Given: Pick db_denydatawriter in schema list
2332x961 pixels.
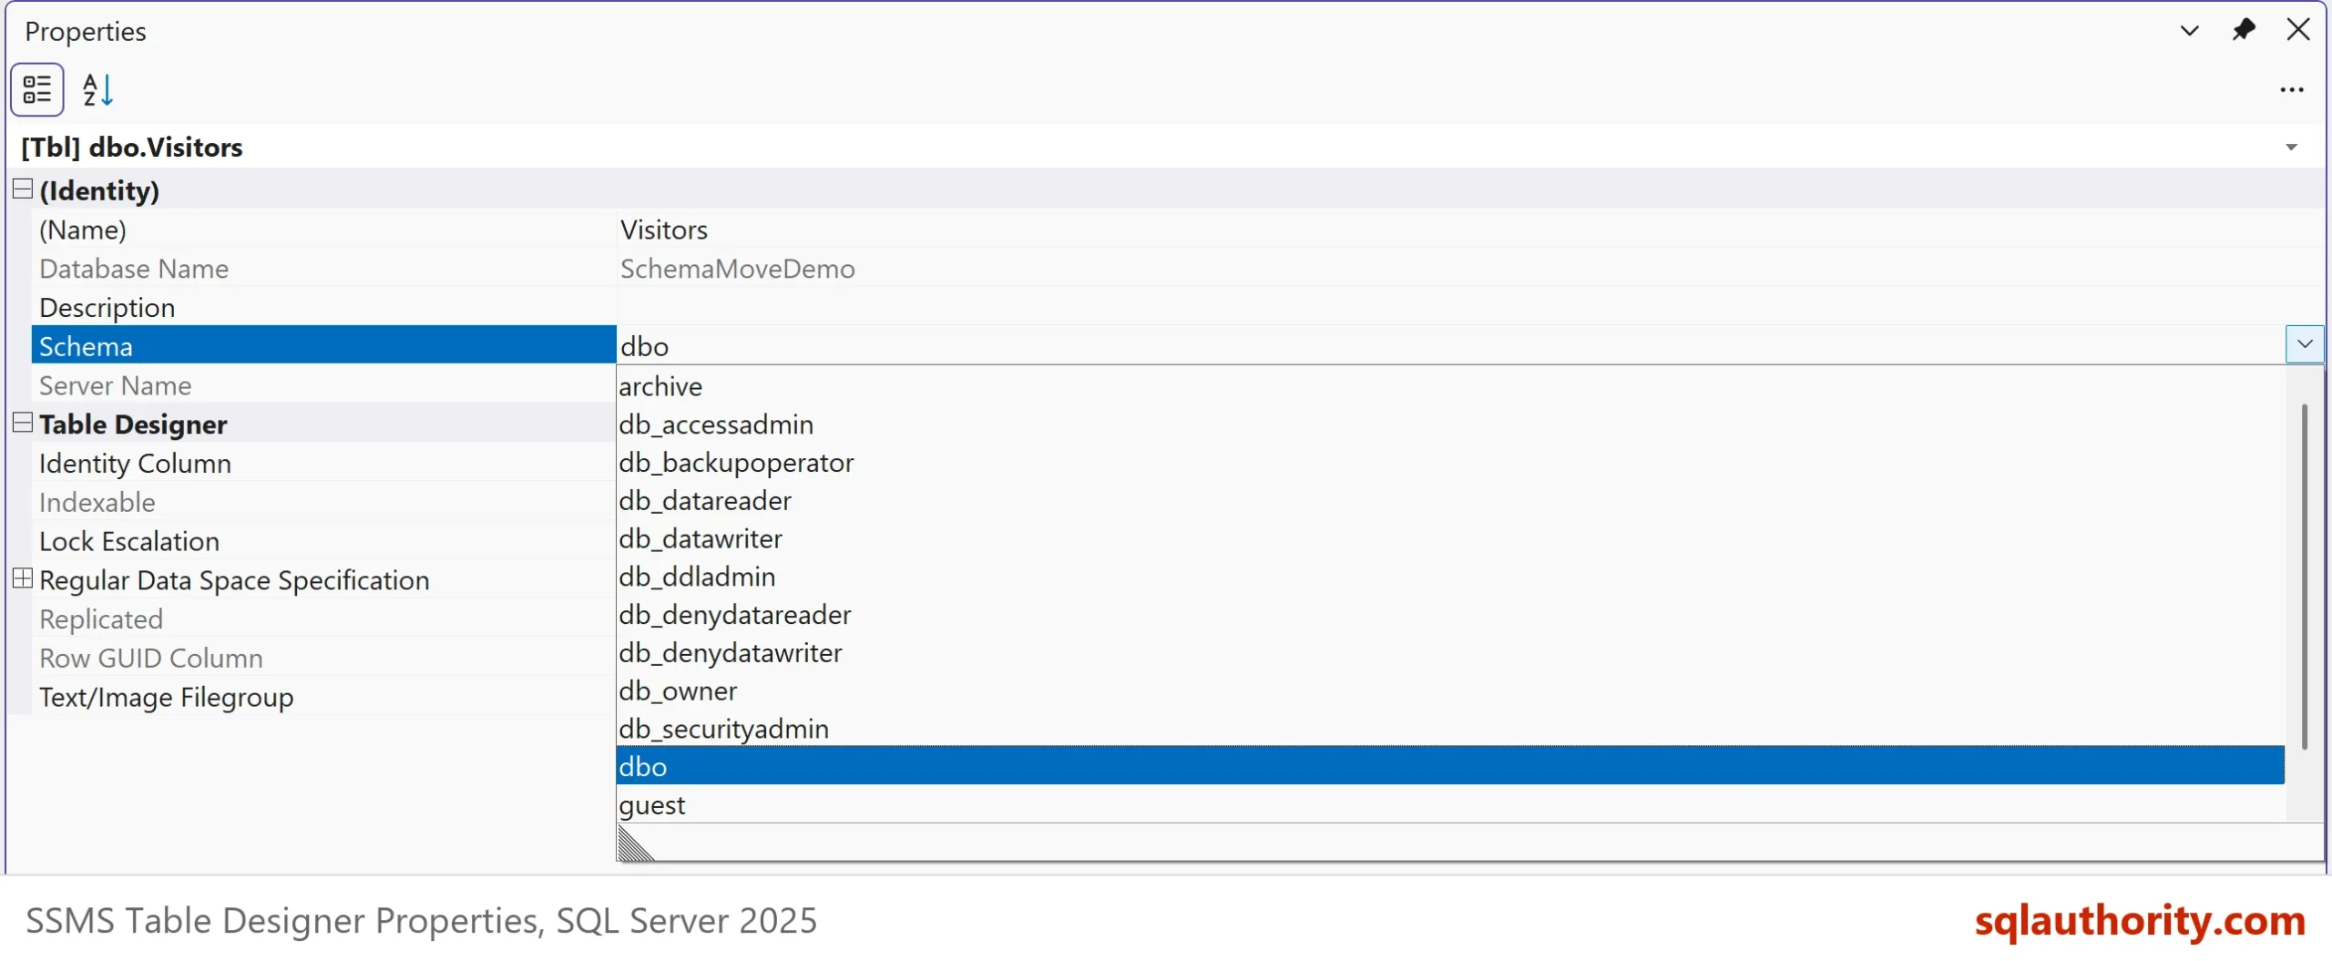Looking at the screenshot, I should [x=1450, y=653].
